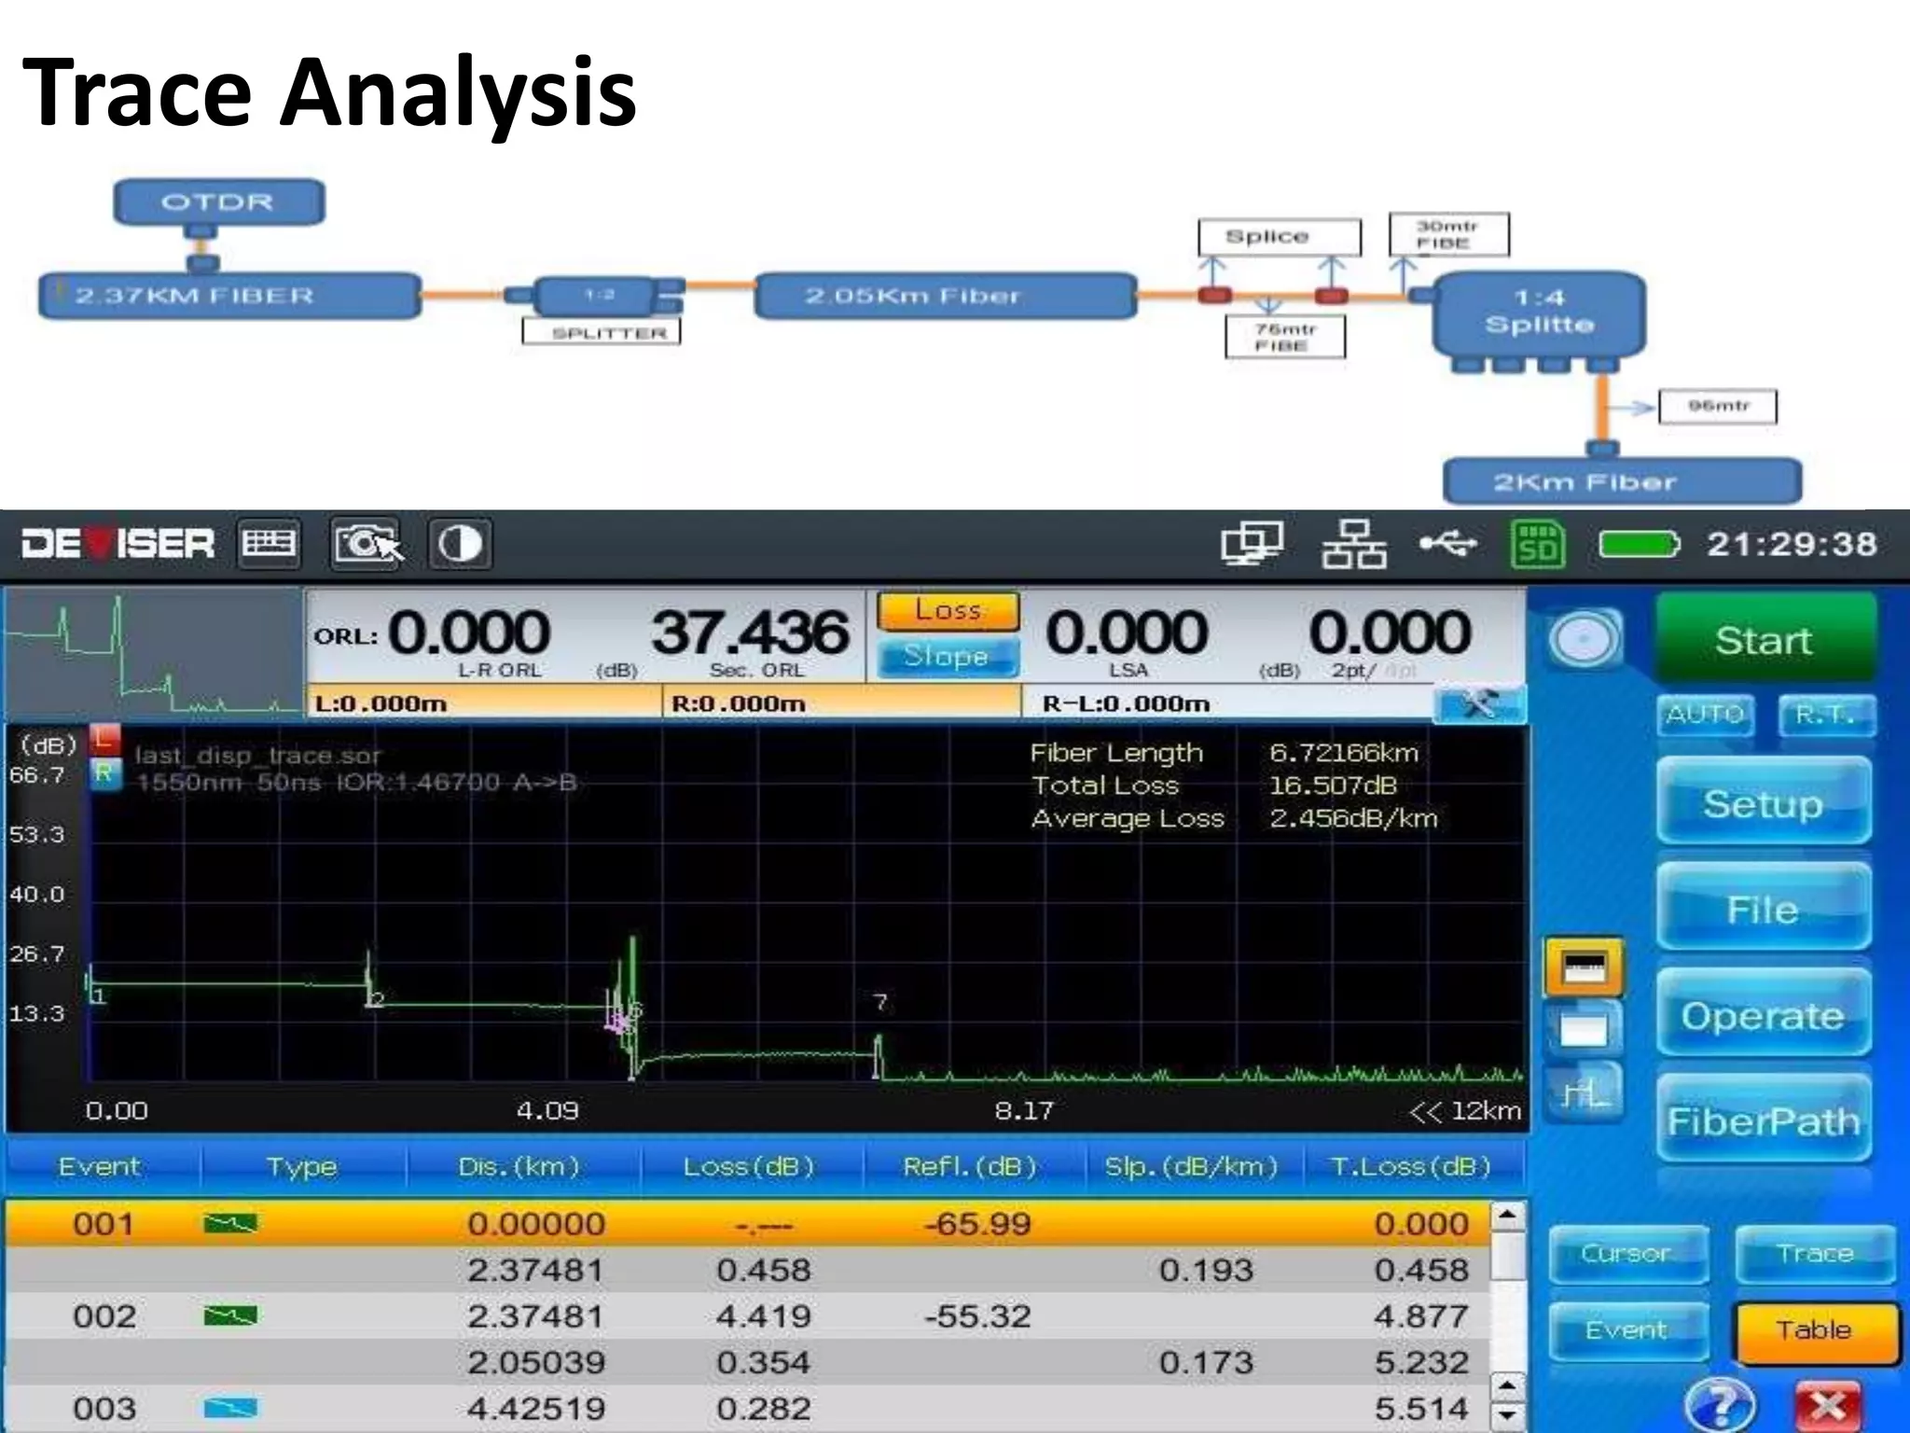The height and width of the screenshot is (1433, 1910).
Task: Click the Type column header
Action: pyautogui.click(x=302, y=1166)
